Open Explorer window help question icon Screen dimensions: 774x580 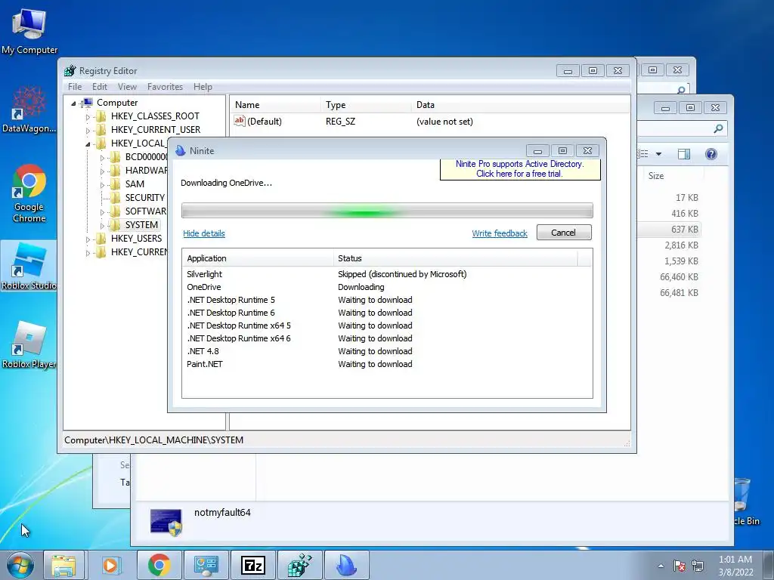point(711,154)
